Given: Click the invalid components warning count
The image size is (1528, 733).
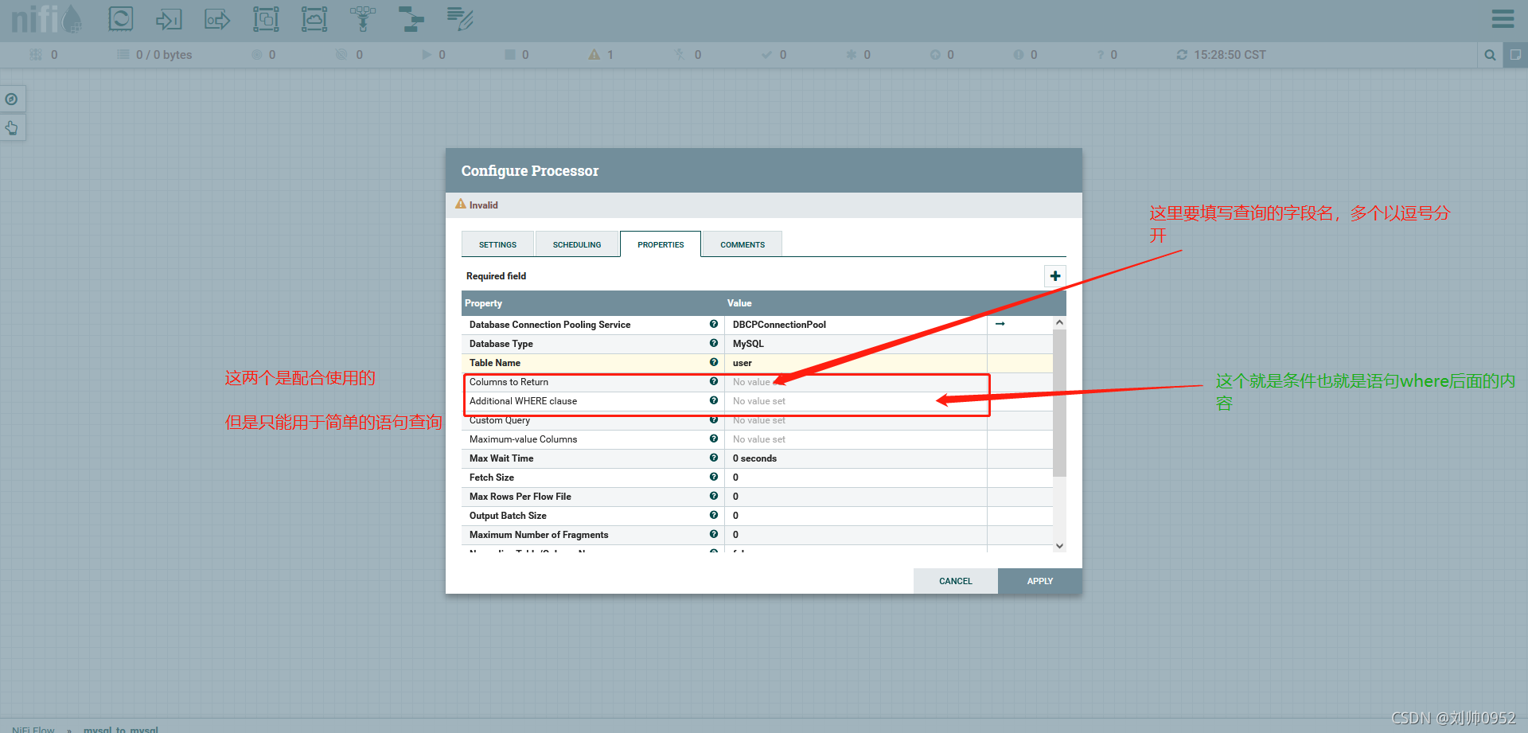Looking at the screenshot, I should [601, 55].
